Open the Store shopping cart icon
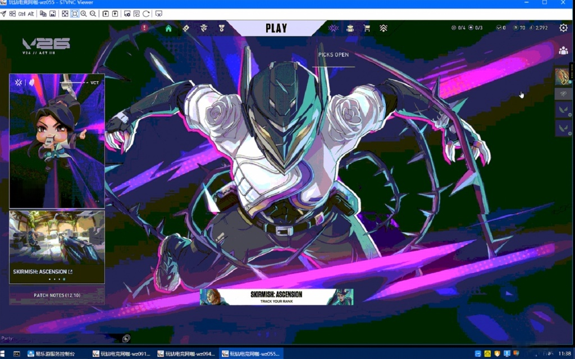 click(x=367, y=28)
